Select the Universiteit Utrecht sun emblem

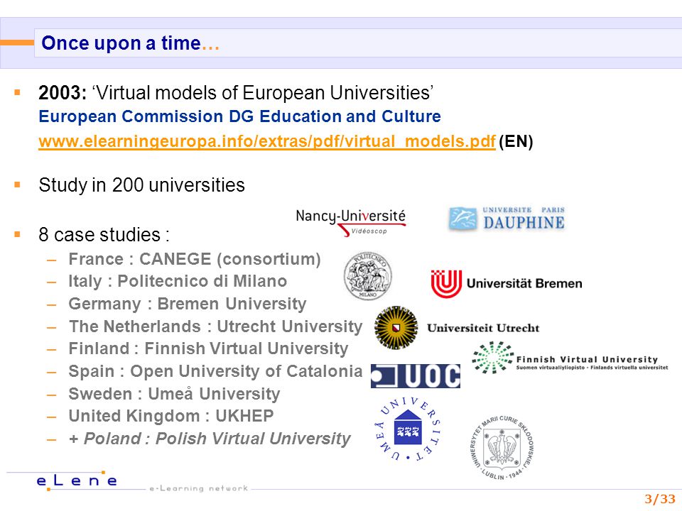click(x=396, y=328)
